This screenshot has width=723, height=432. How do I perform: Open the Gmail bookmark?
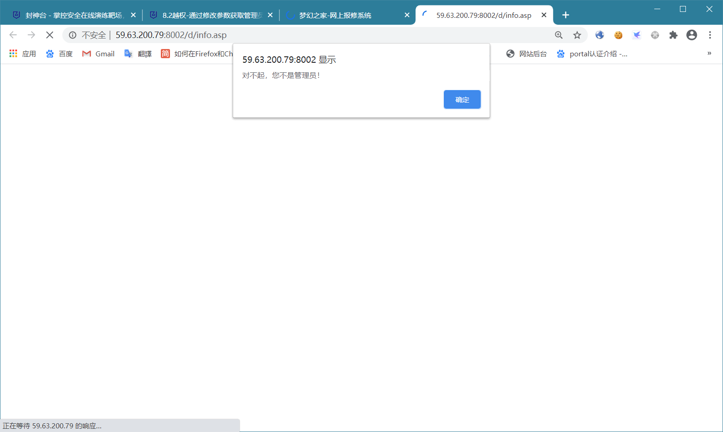pos(98,54)
